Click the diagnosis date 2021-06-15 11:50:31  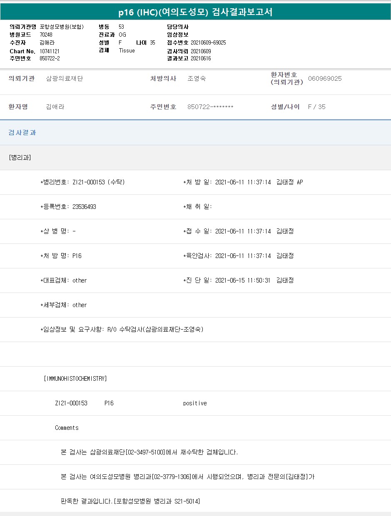coord(243,280)
